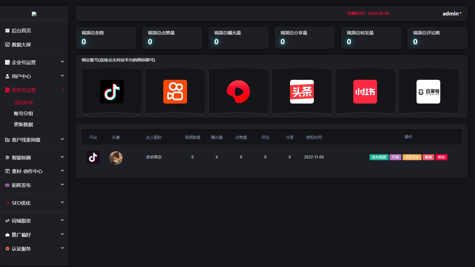Image resolution: width=475 pixels, height=267 pixels.
Task: Click the 视频总条数 stat card
Action: 106,38
